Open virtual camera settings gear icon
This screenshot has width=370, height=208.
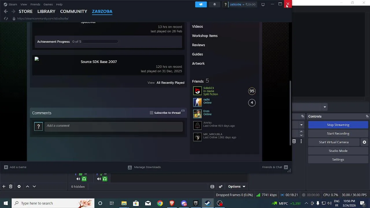[x=364, y=142]
